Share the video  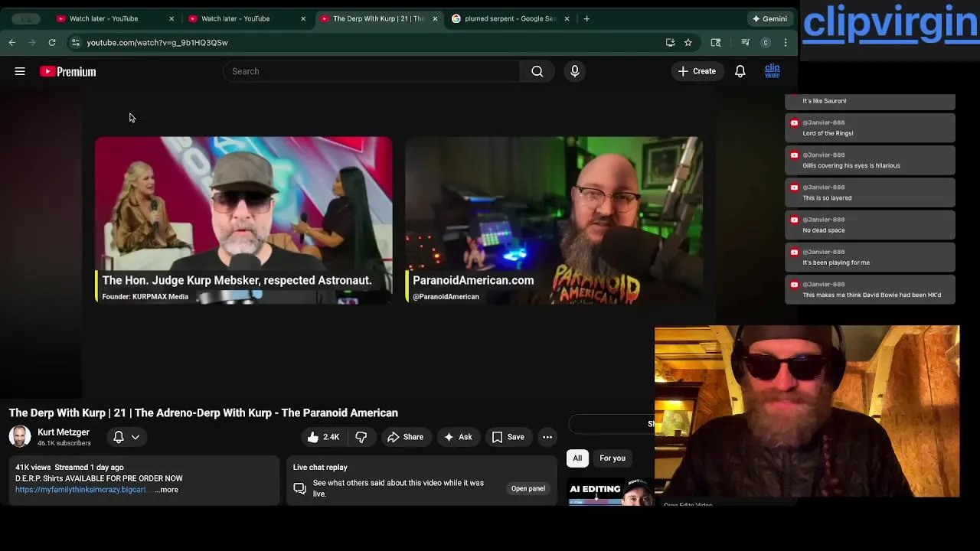pos(405,437)
